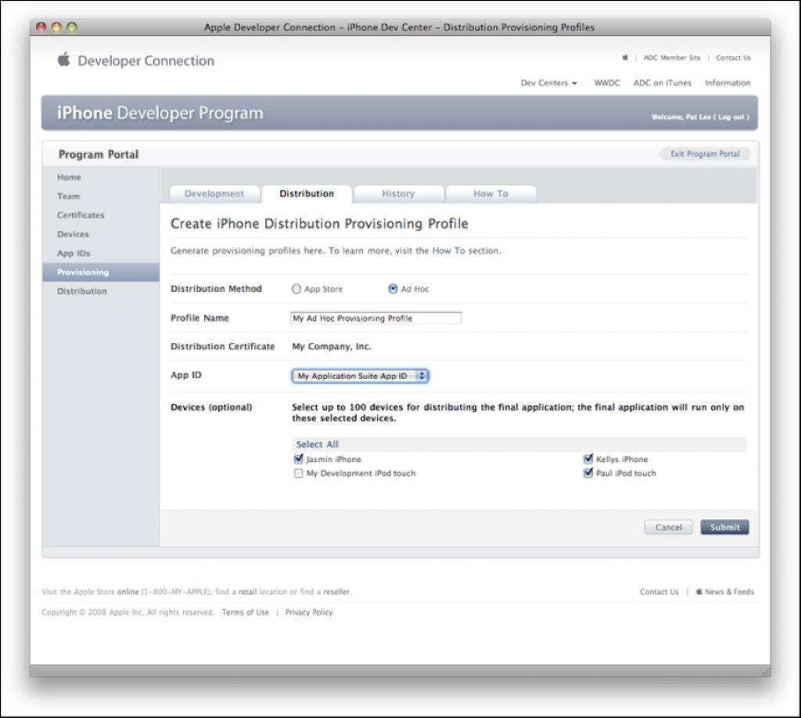The height and width of the screenshot is (718, 801).
Task: Open the Terms of Use link
Action: 245,612
